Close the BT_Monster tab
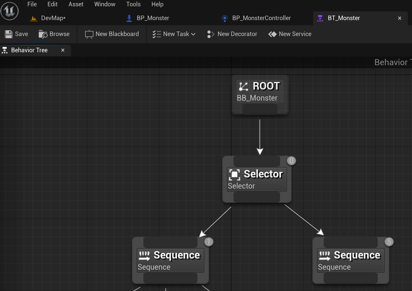The width and height of the screenshot is (412, 291). pyautogui.click(x=400, y=18)
